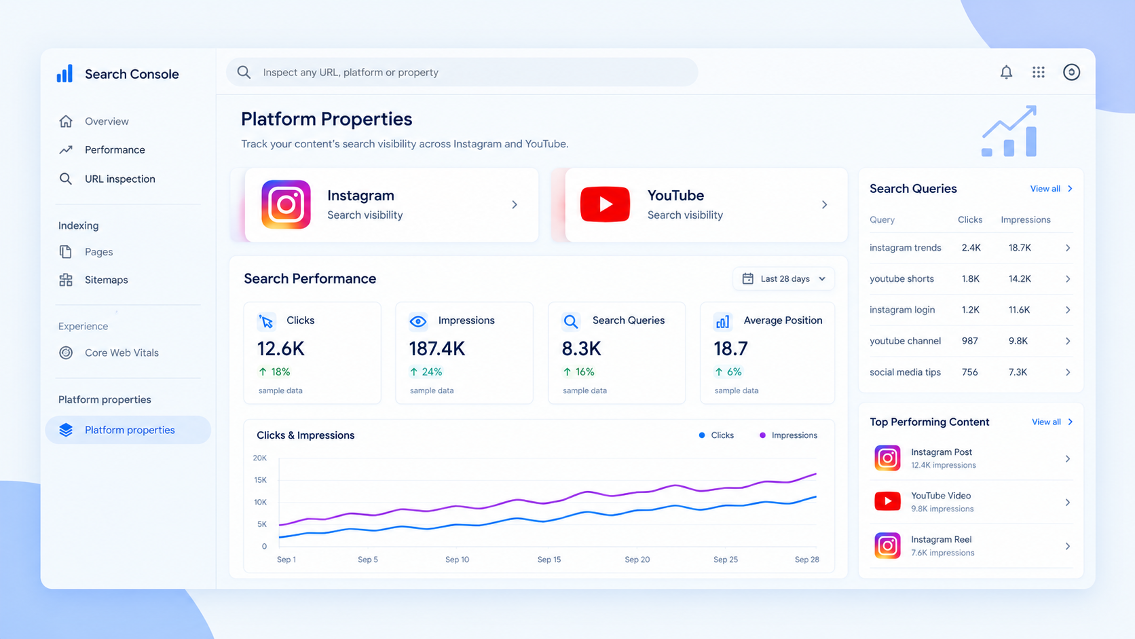Expand the Instagram Search visibility chevron

515,204
